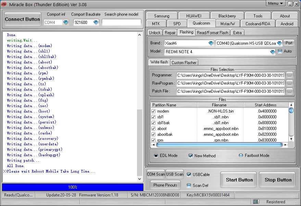Switch to the HUAWEI tab
The image size is (301, 206).
(x=194, y=16)
